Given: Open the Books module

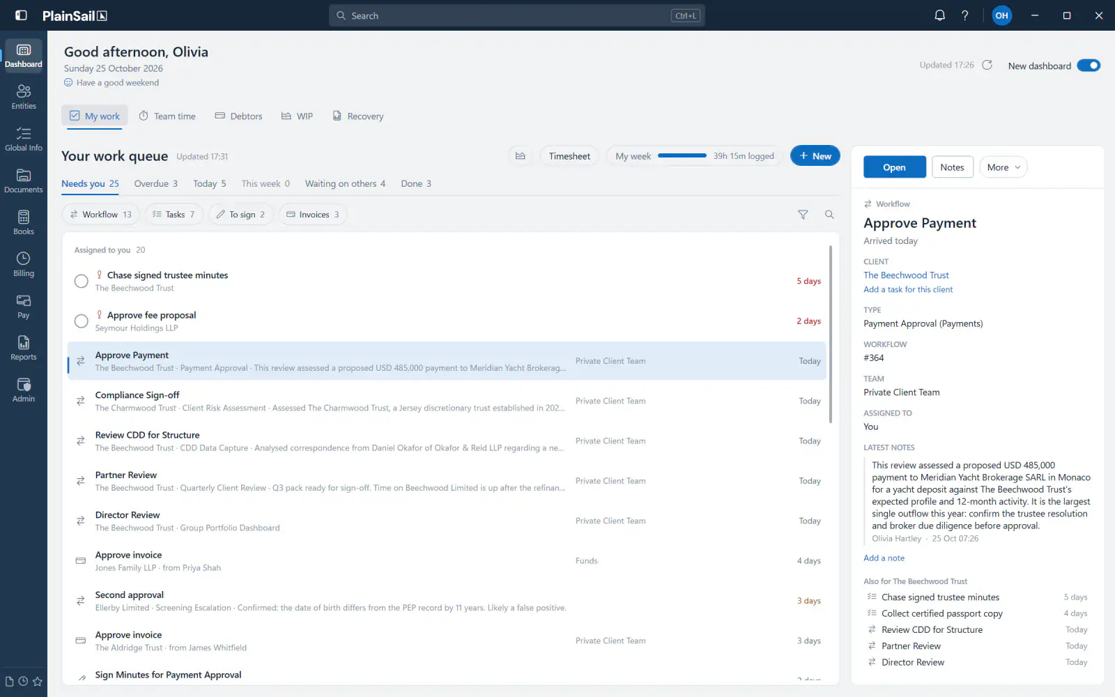Looking at the screenshot, I should [24, 222].
